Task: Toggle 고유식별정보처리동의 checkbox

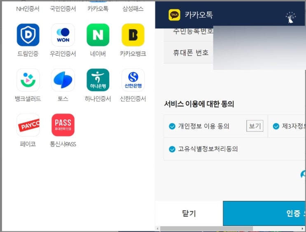Action: click(x=172, y=149)
